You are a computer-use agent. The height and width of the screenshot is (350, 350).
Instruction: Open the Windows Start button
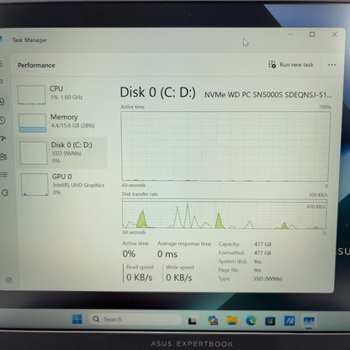click(77, 319)
